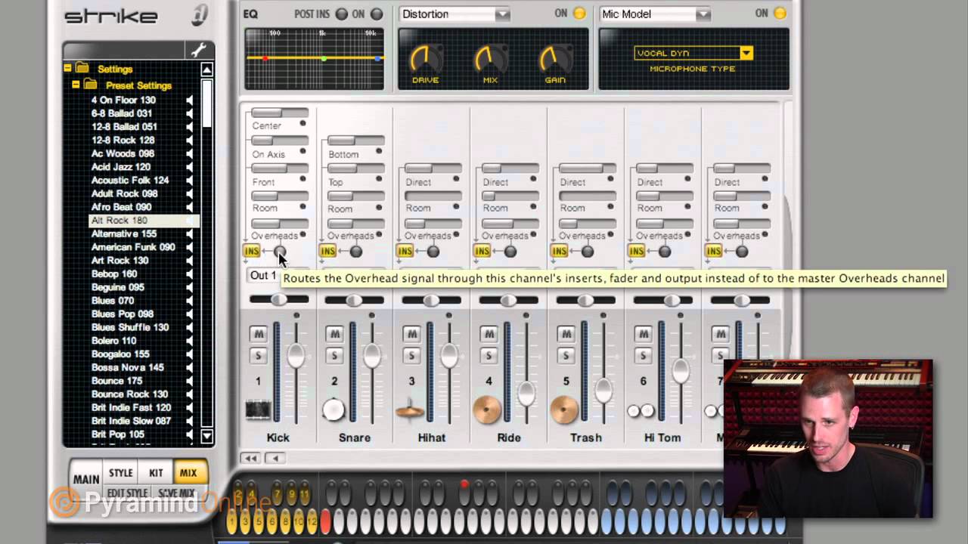Screen dimensions: 968x544
Task: Click preset list scroll down arrow
Action: pos(207,436)
